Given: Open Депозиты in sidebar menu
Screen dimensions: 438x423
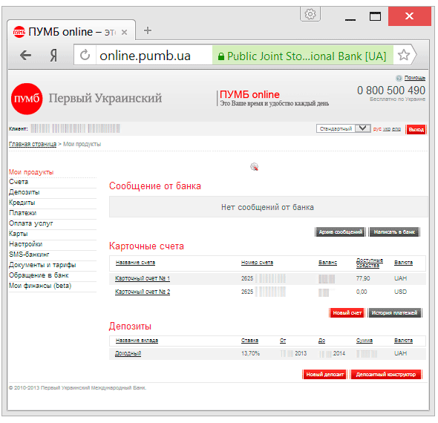Looking at the screenshot, I should [24, 192].
